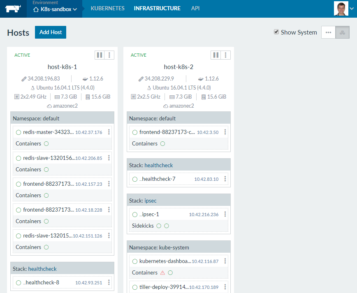Pause host-k8s-2 with the deactivate icon

tap(216, 55)
